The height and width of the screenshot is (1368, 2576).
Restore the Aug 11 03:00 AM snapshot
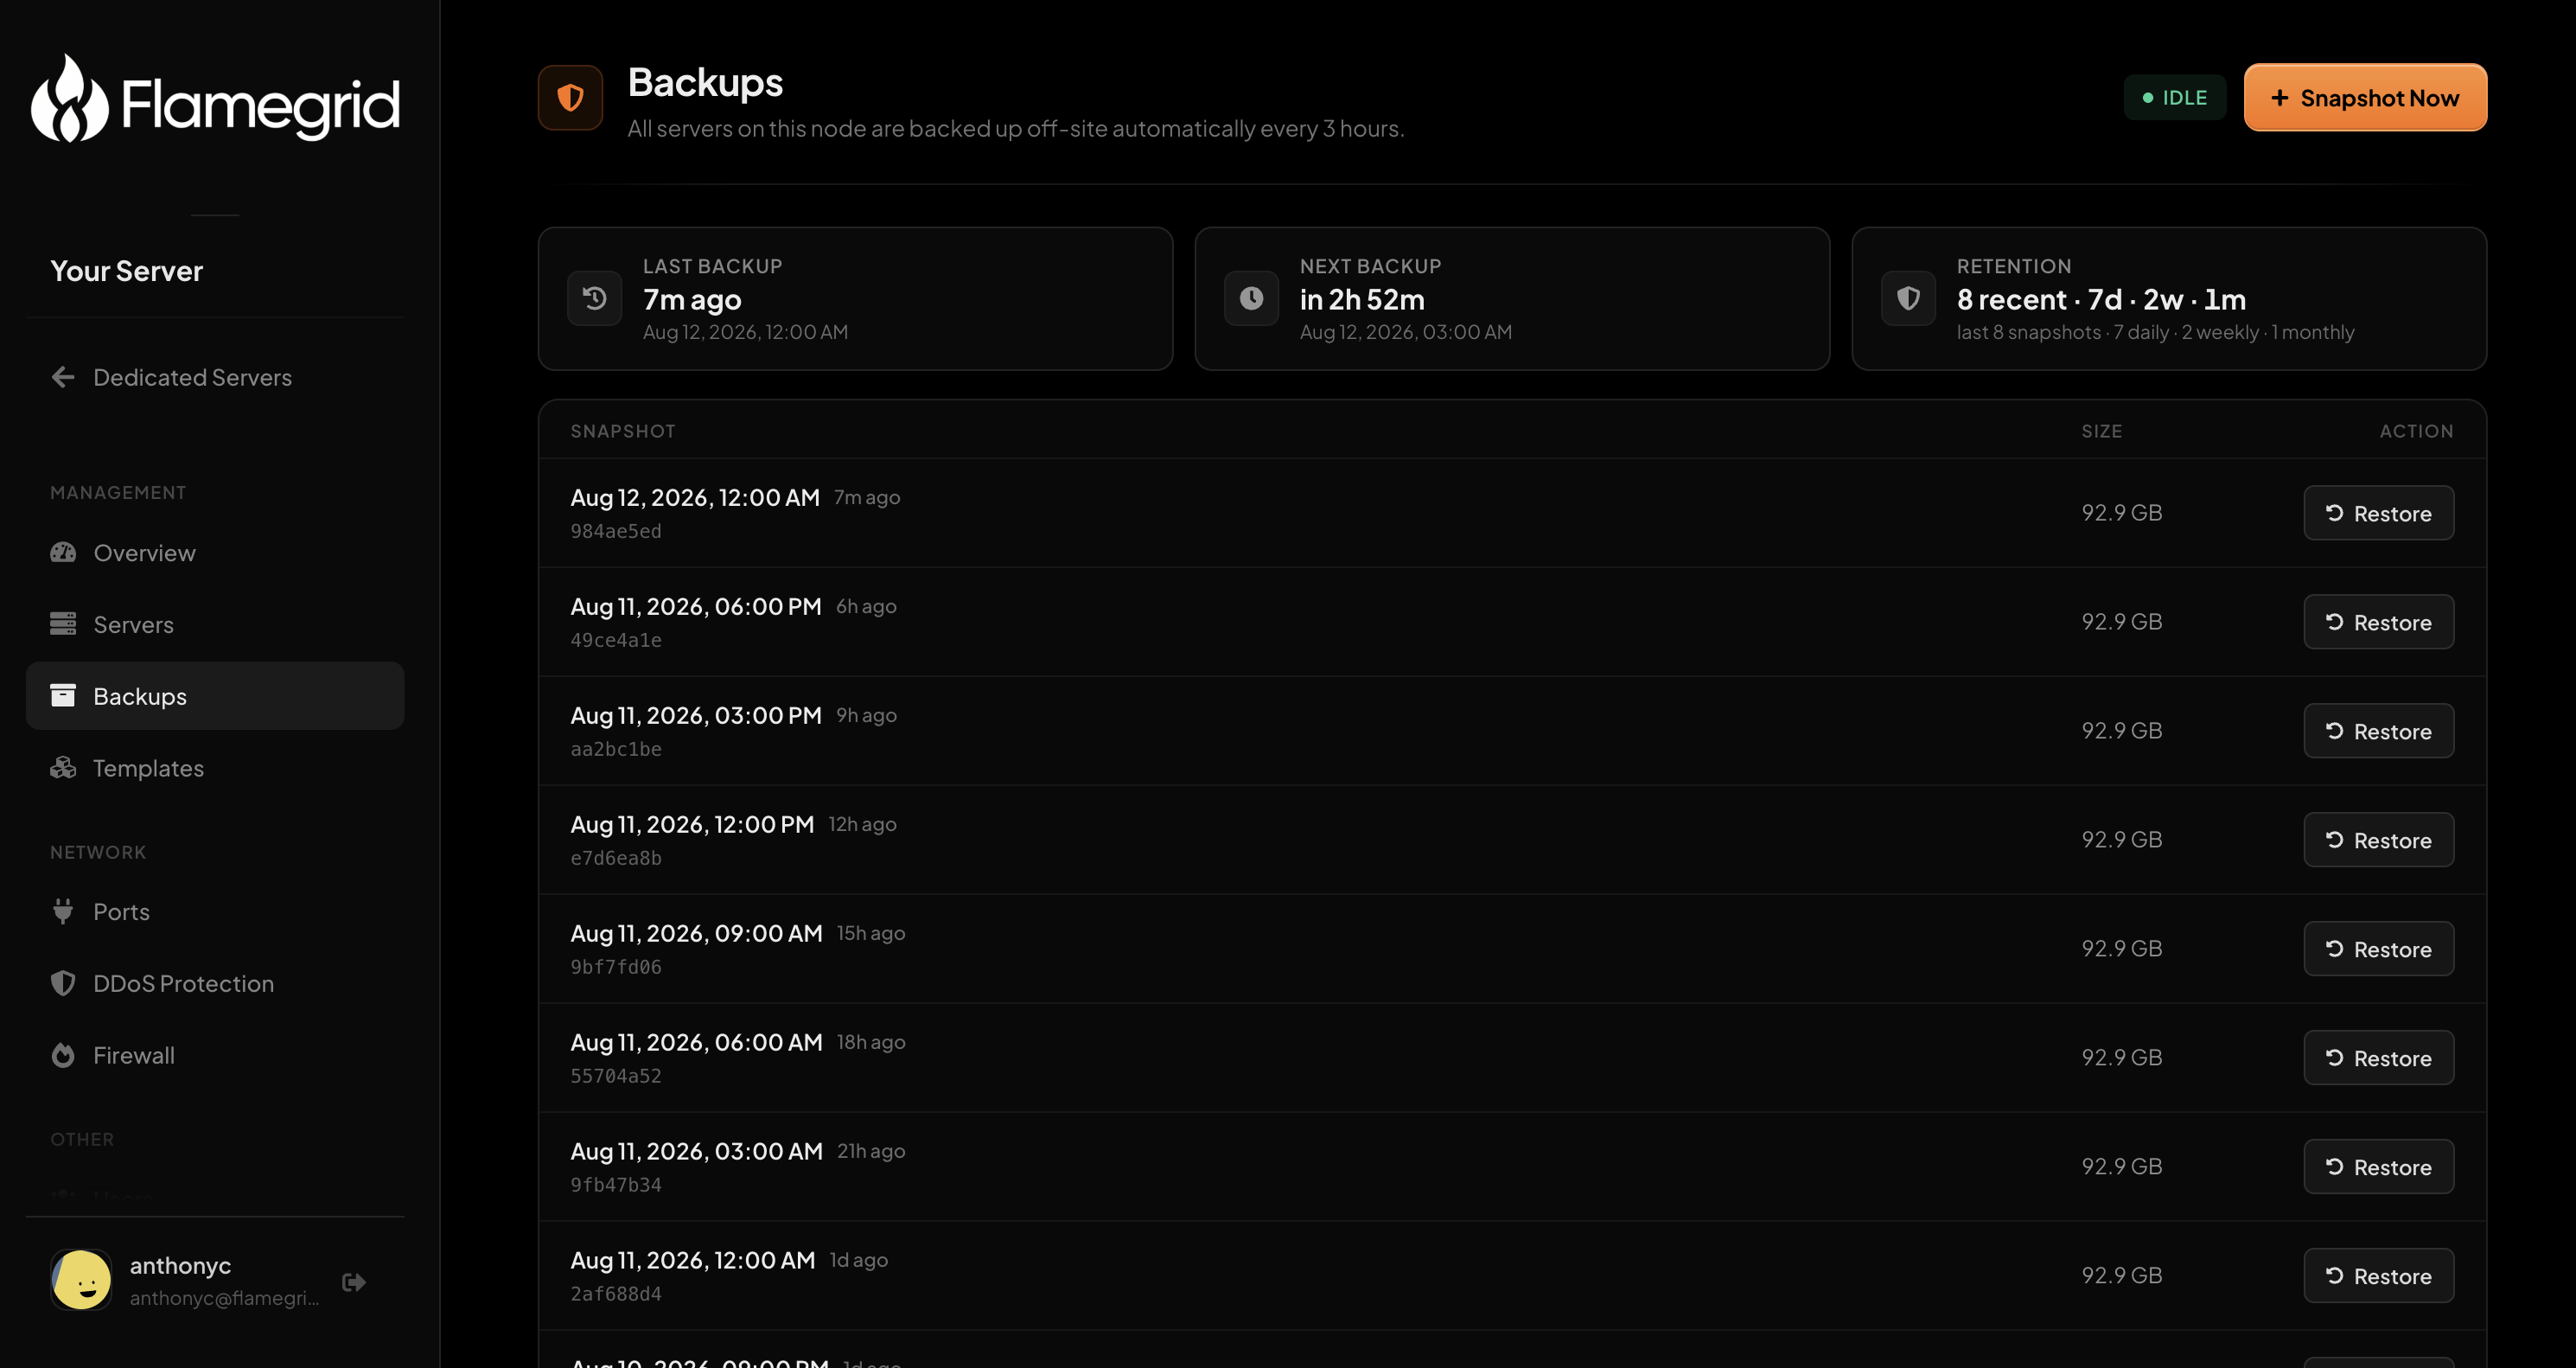coord(2378,1167)
